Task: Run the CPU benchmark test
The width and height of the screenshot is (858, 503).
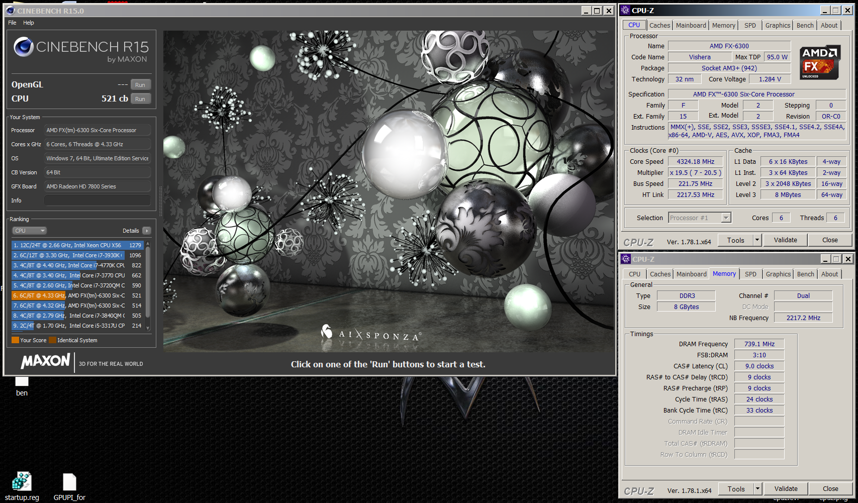Action: click(140, 99)
